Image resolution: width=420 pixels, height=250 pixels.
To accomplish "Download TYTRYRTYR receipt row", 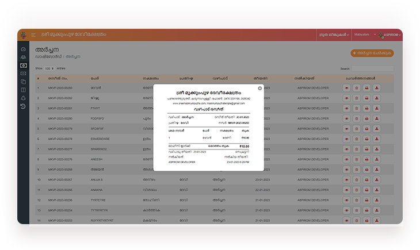I will tap(377, 210).
